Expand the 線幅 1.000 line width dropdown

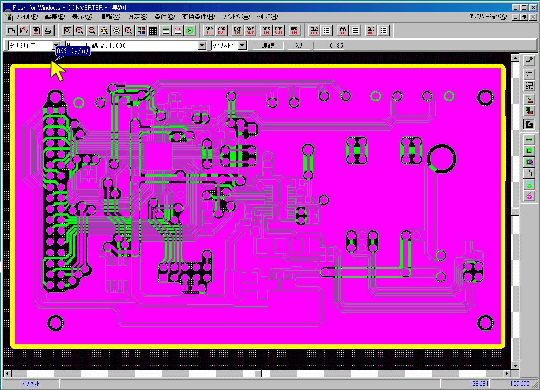[x=203, y=45]
